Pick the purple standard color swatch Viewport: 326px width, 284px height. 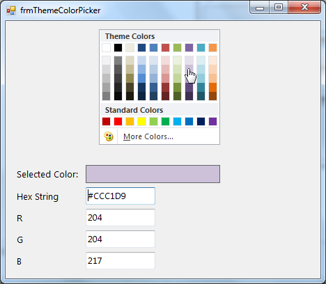coord(212,121)
